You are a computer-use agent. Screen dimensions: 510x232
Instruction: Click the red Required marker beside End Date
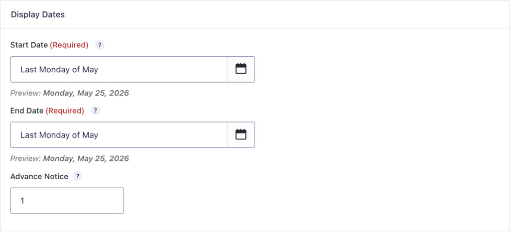tap(65, 111)
